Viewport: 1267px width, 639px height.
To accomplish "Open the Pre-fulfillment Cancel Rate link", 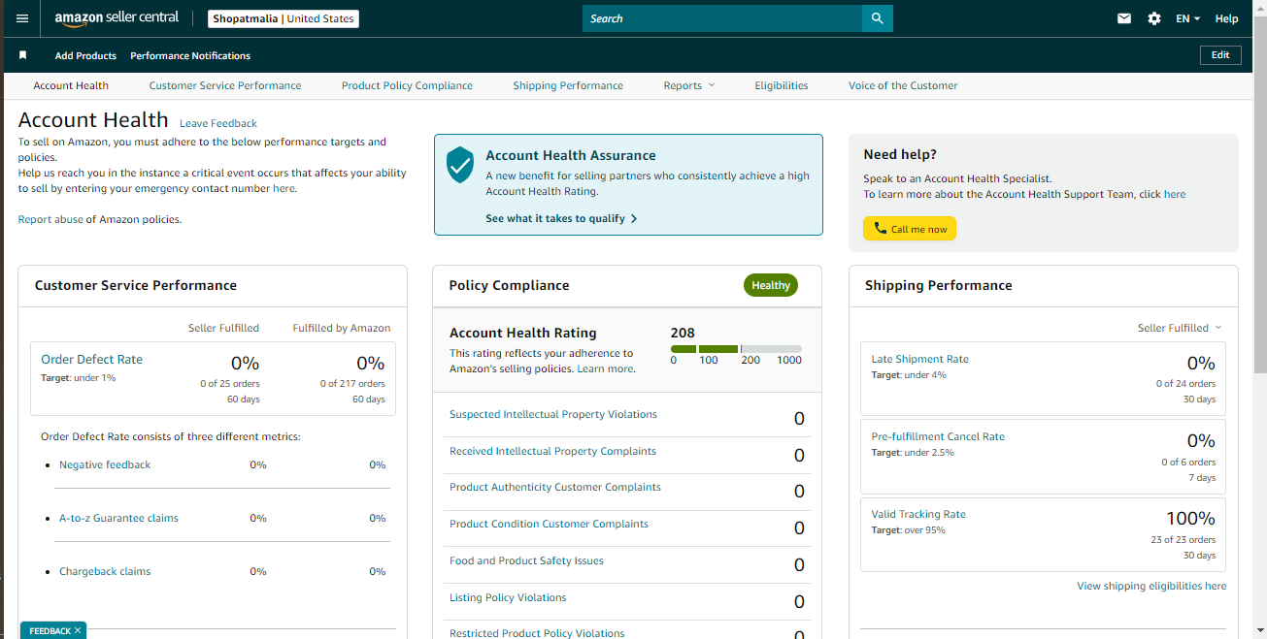I will coord(938,436).
